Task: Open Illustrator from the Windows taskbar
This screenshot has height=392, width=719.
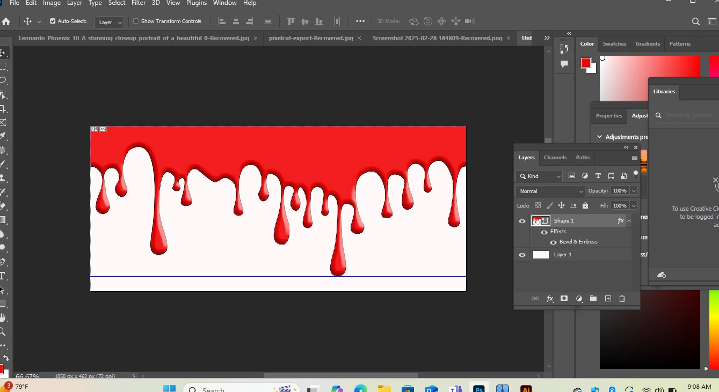Action: click(x=526, y=388)
